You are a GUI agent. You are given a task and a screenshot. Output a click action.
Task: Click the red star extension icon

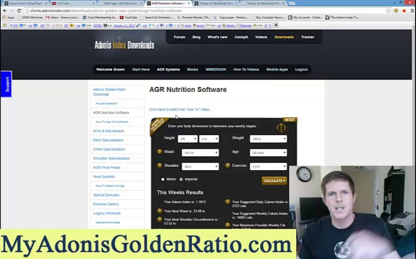coord(404,10)
